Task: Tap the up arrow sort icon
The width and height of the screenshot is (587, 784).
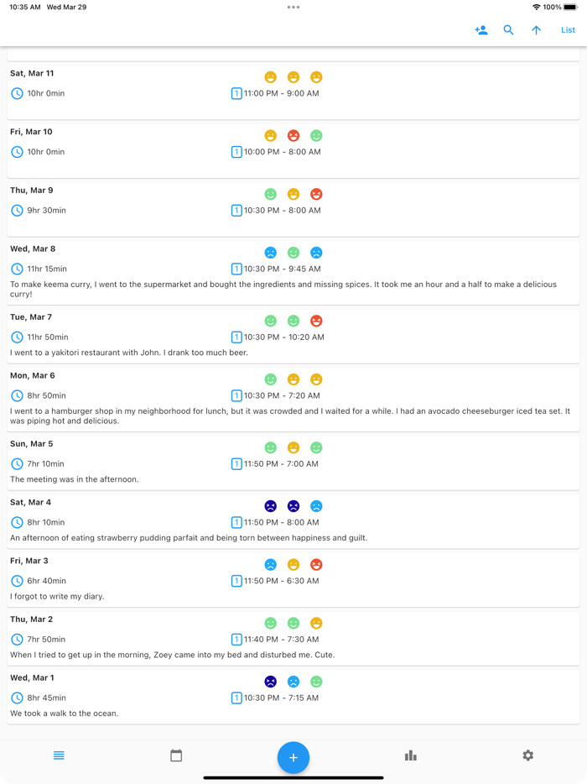Action: [537, 30]
